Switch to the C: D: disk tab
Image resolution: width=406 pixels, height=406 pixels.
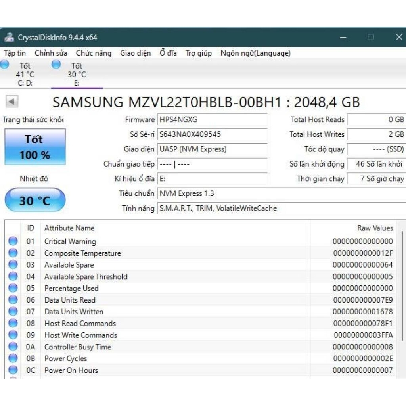click(25, 74)
